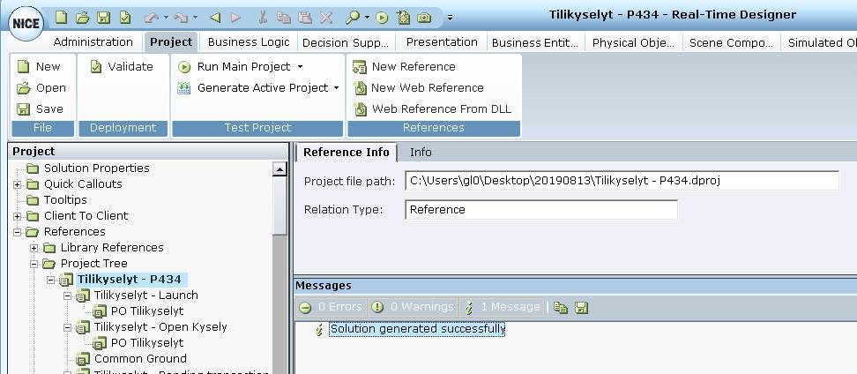Click the open folder icon in quick toolbar
The image size is (857, 374).
[x=82, y=17]
